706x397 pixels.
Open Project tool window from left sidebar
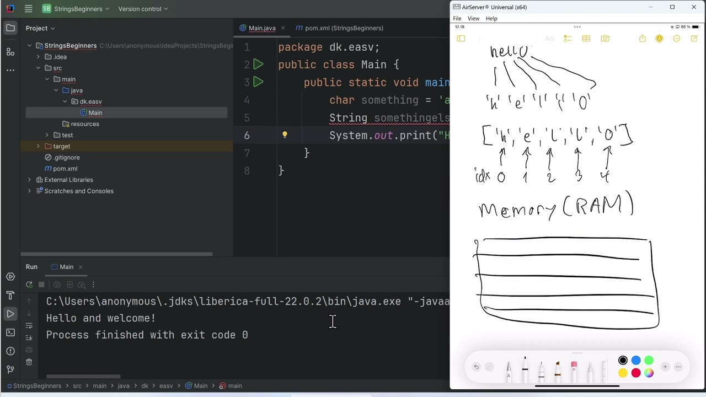(10, 28)
